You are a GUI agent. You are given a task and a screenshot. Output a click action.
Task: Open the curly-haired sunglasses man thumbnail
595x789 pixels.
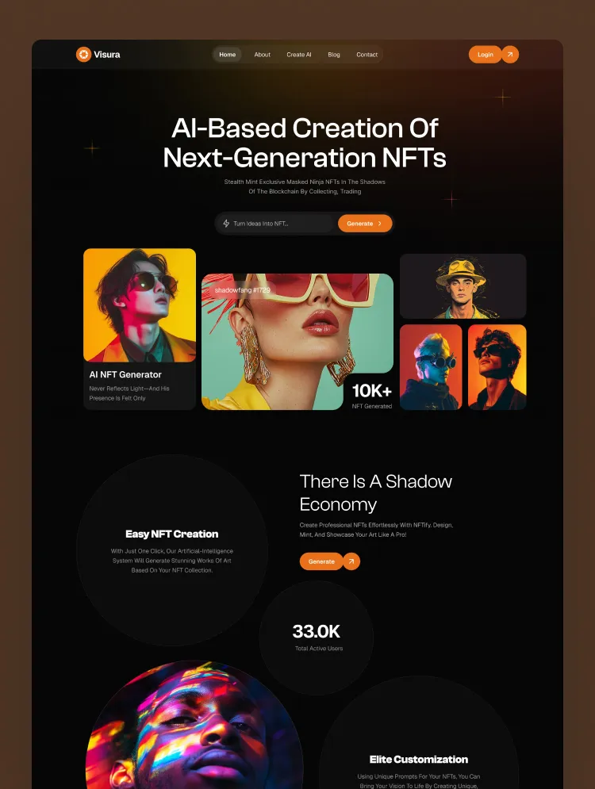497,367
